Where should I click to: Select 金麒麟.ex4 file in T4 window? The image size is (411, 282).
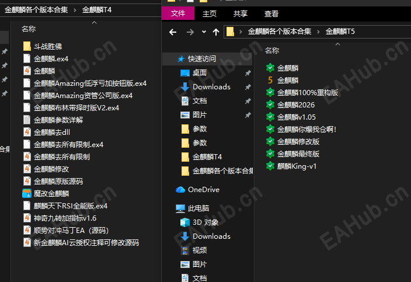[46, 59]
